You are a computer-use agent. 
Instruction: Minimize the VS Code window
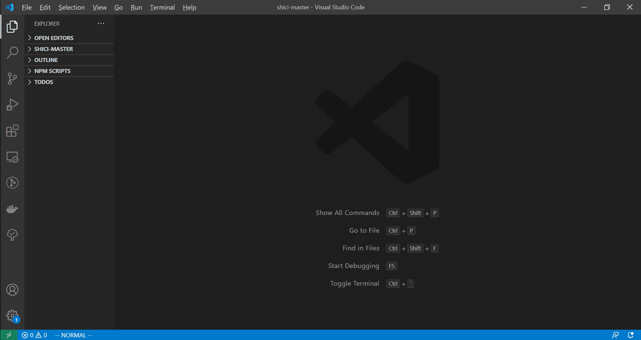point(584,7)
